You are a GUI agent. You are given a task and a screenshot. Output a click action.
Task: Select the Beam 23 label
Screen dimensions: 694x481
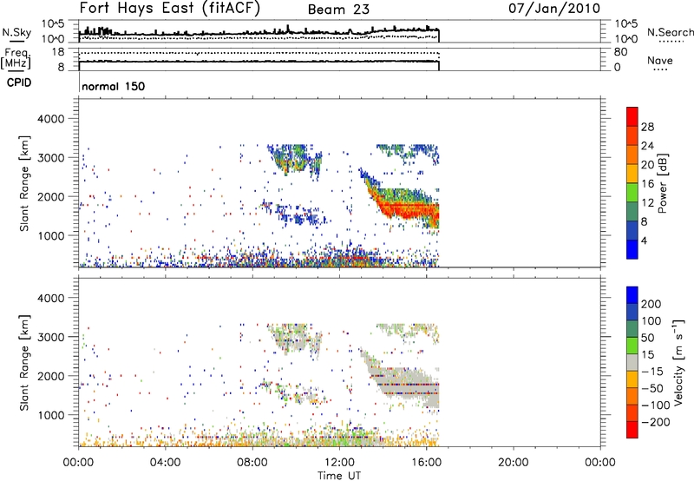click(x=338, y=10)
